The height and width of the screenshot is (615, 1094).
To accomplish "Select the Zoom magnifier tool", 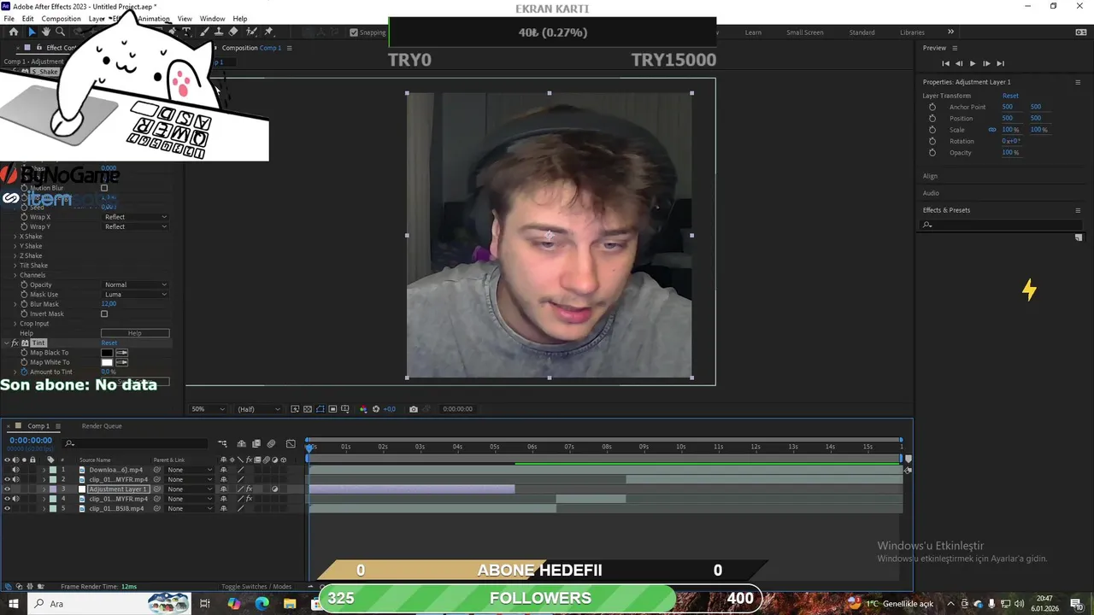I will 60,32.
